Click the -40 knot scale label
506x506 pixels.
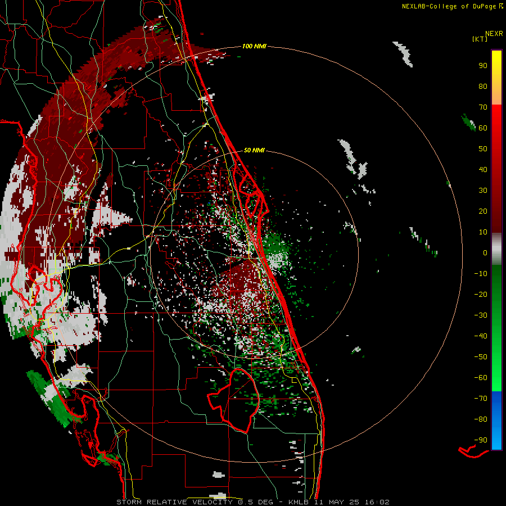(x=481, y=336)
